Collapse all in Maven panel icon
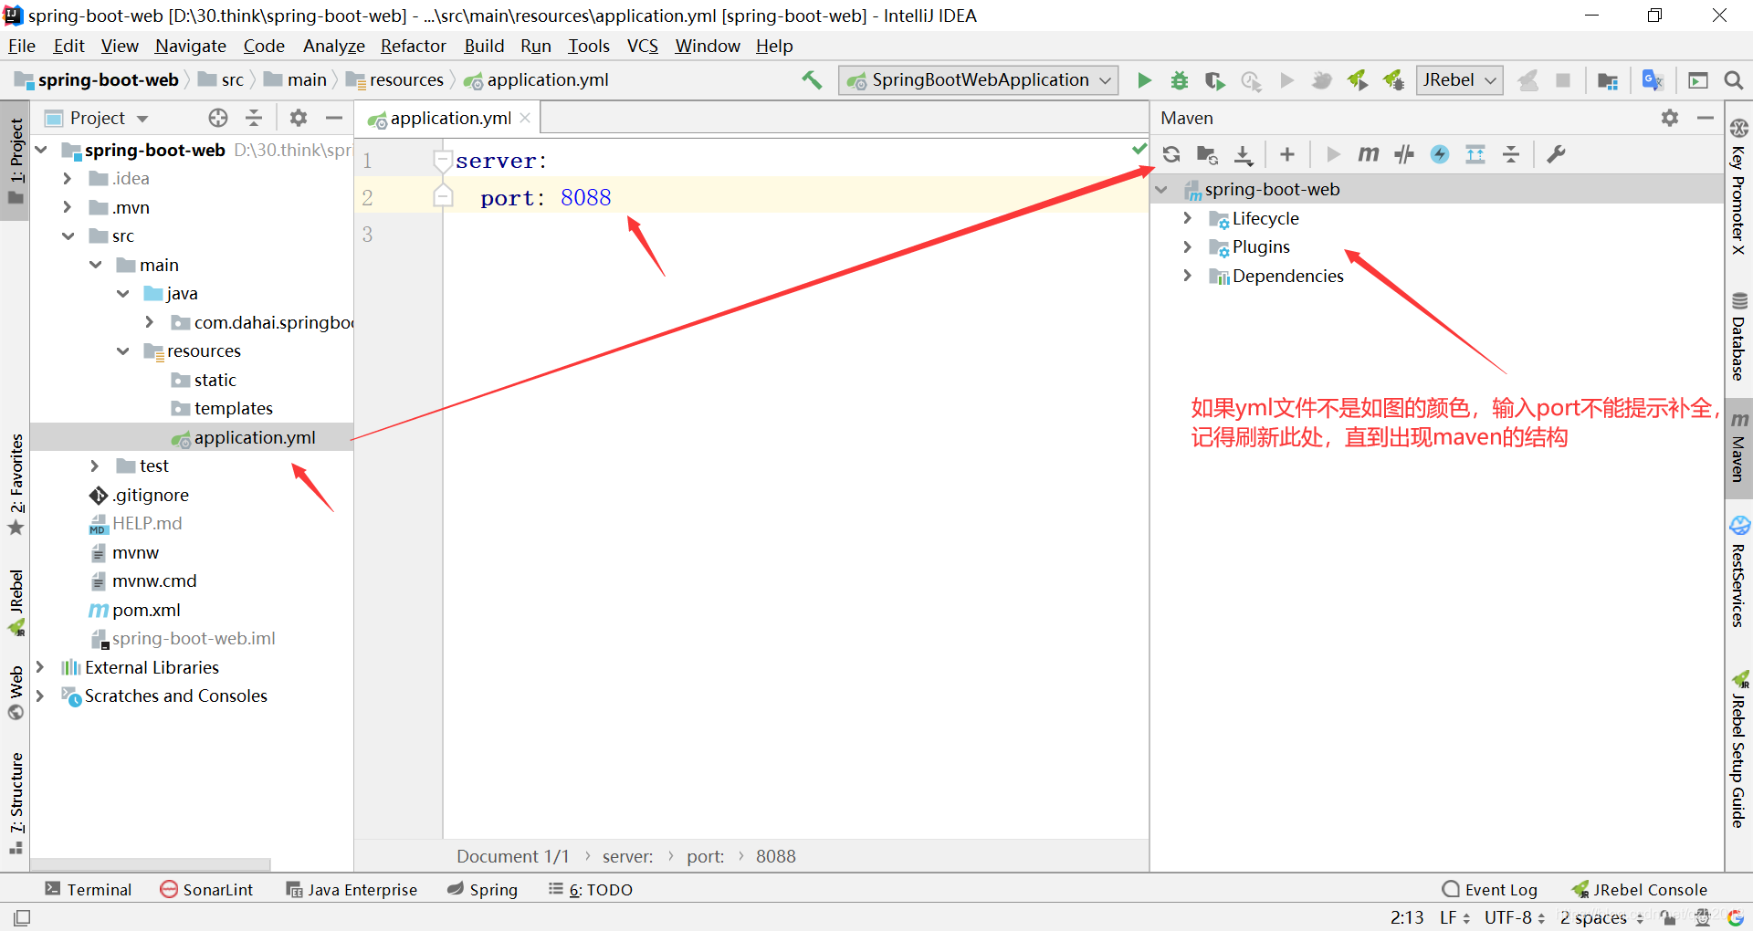Image resolution: width=1753 pixels, height=931 pixels. click(1511, 154)
